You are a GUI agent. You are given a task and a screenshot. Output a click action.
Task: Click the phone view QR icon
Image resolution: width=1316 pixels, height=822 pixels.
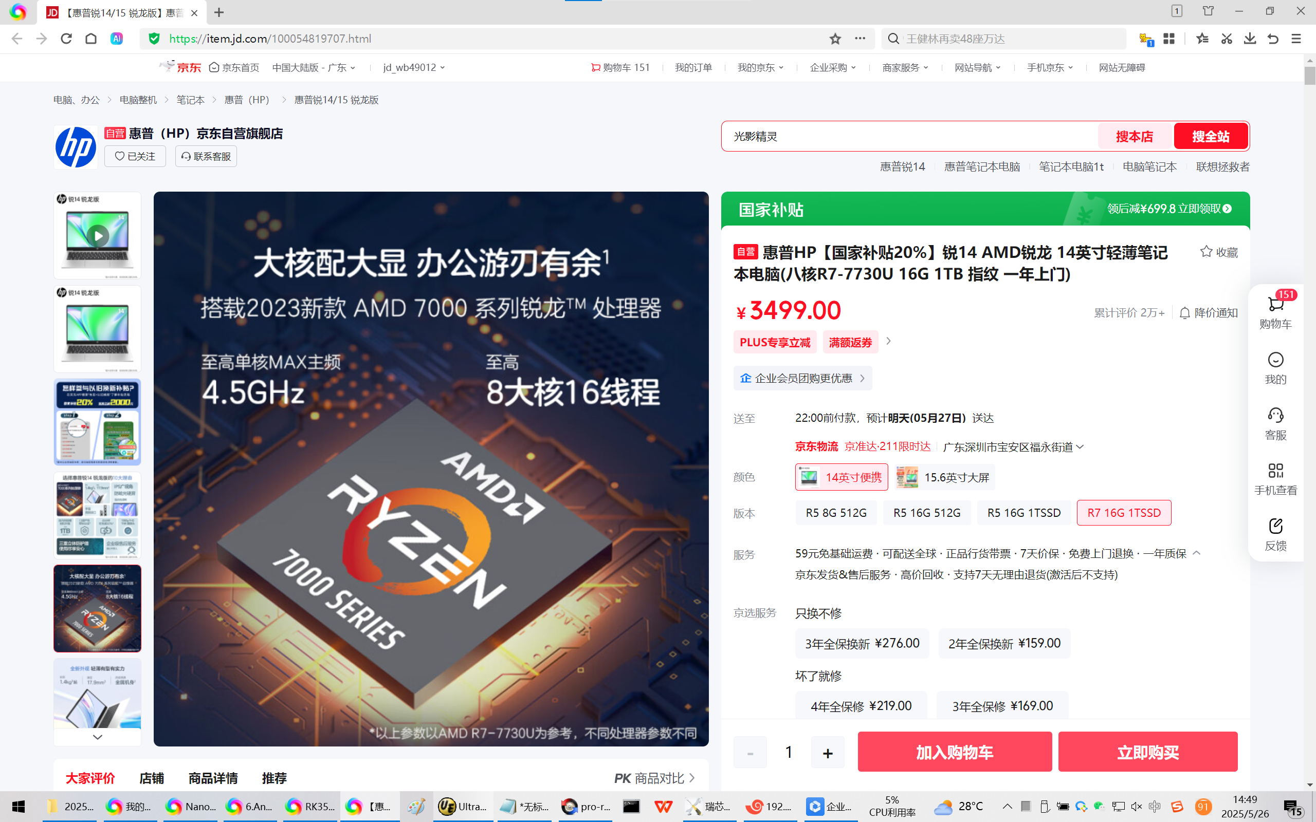pyautogui.click(x=1275, y=471)
